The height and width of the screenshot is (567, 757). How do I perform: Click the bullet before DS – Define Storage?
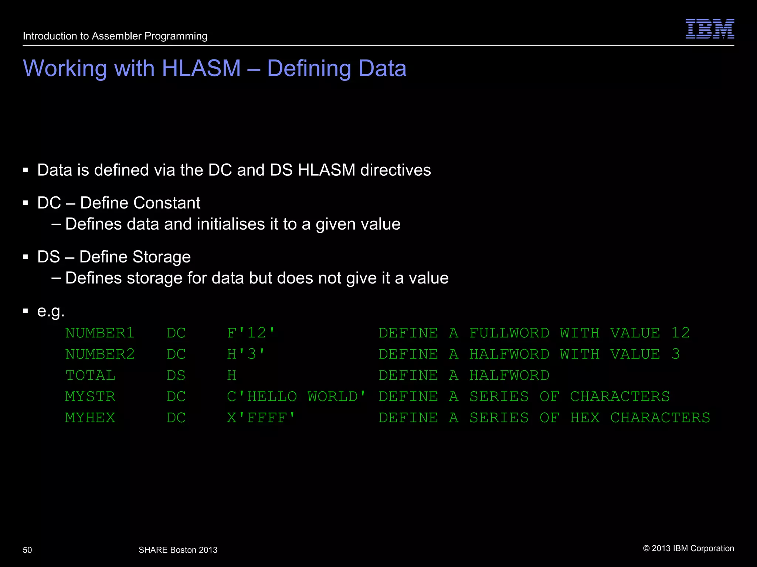(x=26, y=257)
